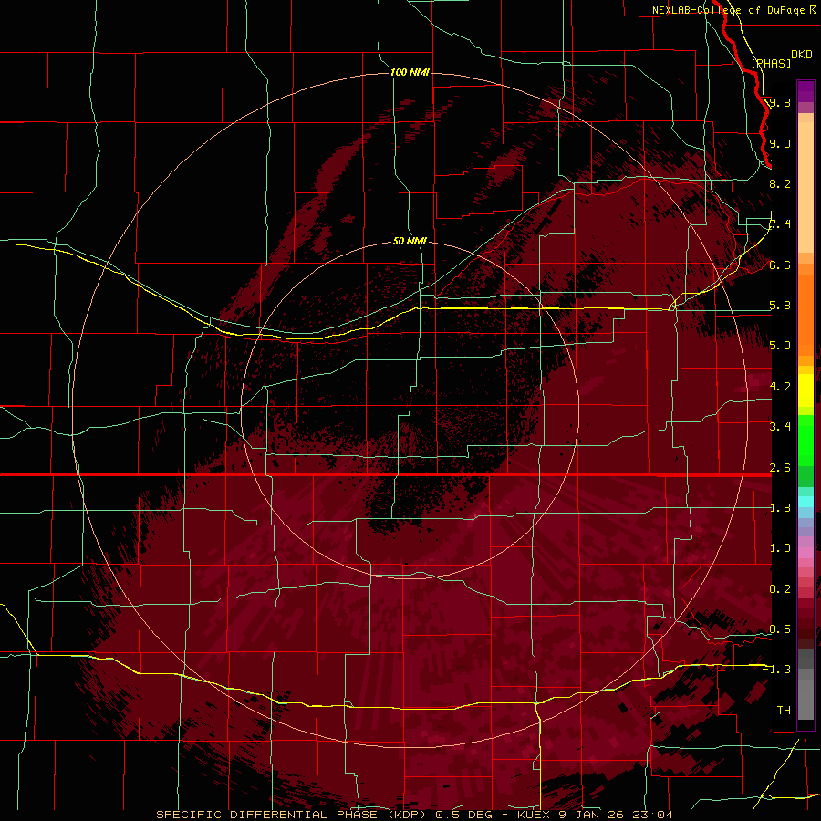Click the 50 NMI range ring label
The height and width of the screenshot is (821, 821).
410,241
